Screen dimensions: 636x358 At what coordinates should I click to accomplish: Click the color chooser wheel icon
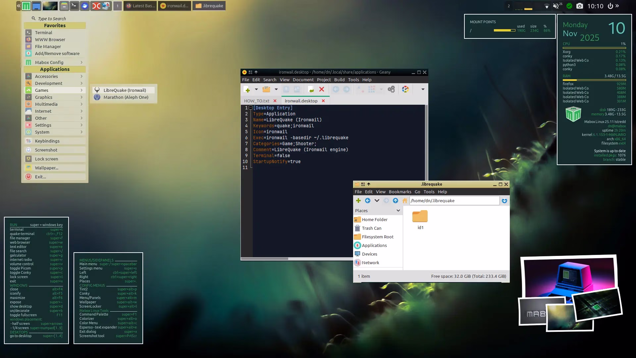point(405,89)
